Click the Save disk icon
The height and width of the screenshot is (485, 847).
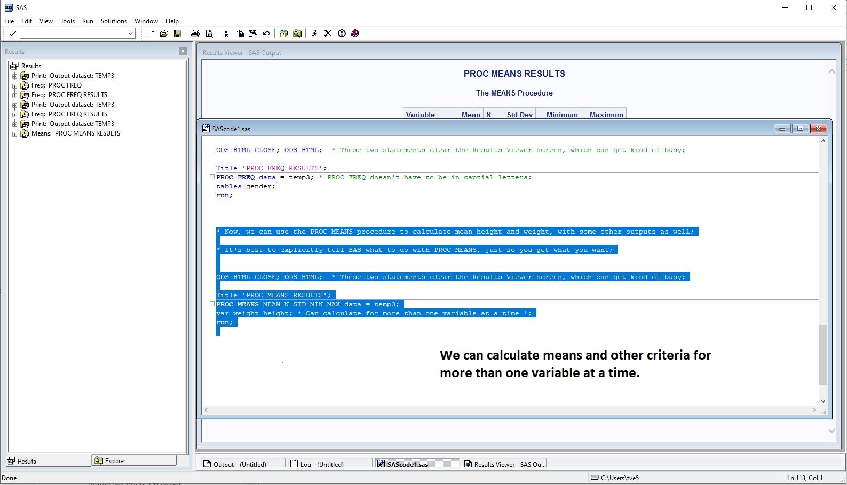tap(178, 34)
